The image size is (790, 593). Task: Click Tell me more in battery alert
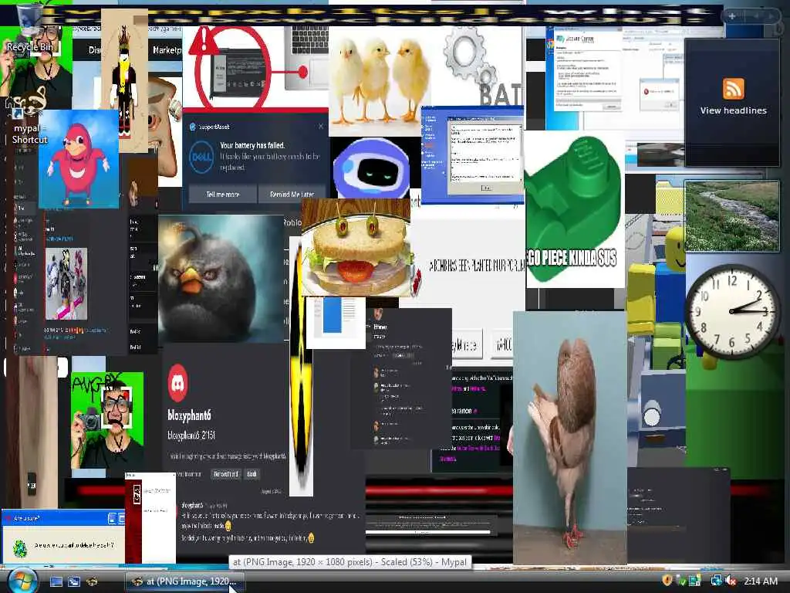(x=223, y=194)
